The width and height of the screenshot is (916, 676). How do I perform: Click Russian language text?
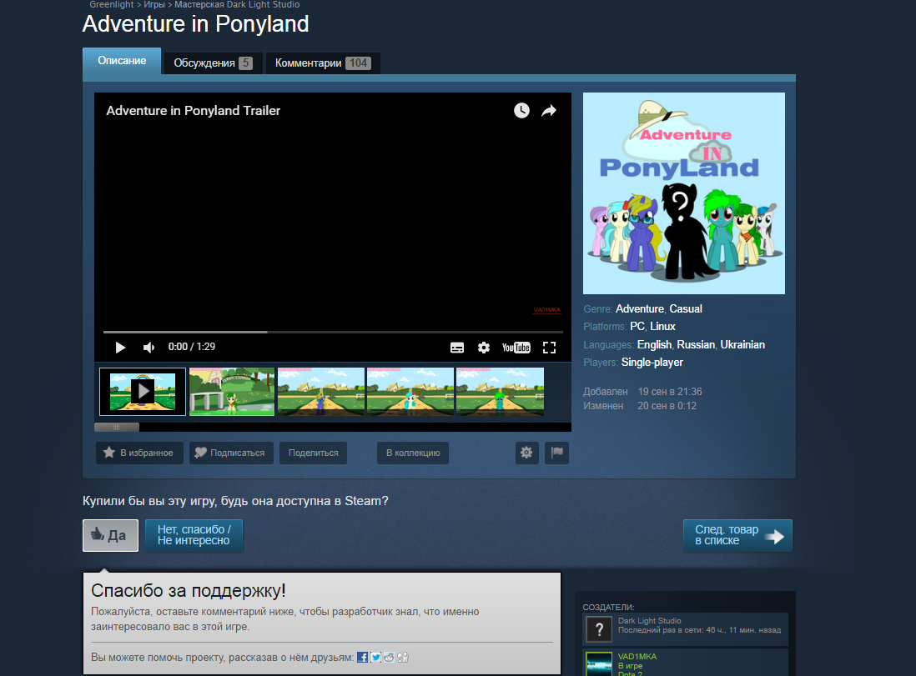(696, 345)
